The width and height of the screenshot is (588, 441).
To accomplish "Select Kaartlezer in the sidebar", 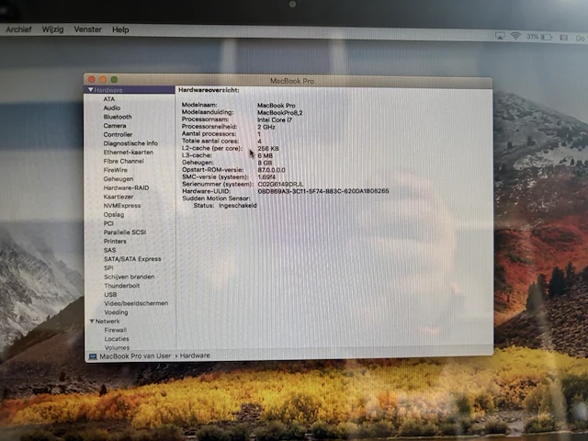I will pyautogui.click(x=119, y=197).
